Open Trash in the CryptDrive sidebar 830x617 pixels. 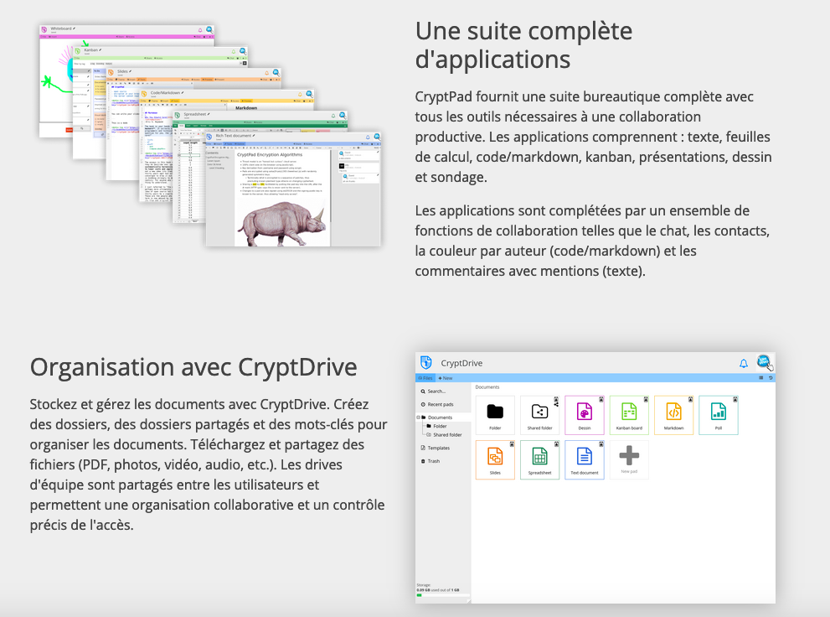(x=430, y=461)
